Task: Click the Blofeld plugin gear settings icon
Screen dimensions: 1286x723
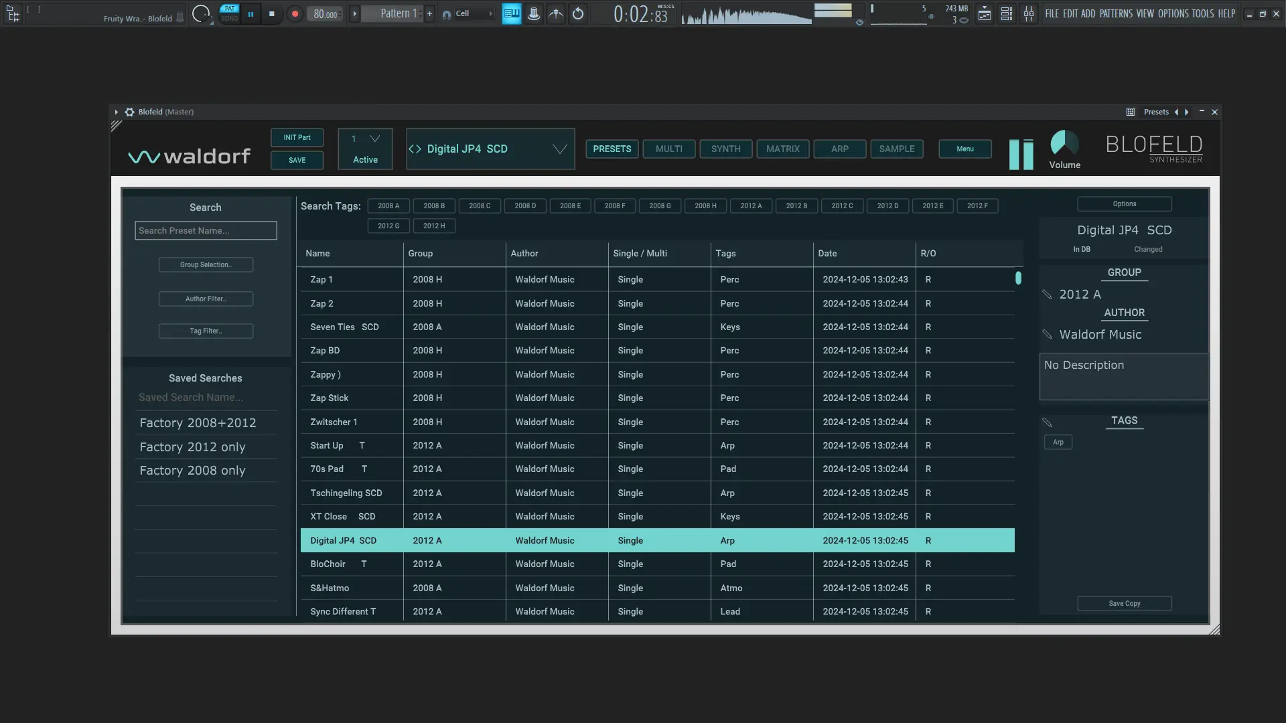Action: (130, 112)
